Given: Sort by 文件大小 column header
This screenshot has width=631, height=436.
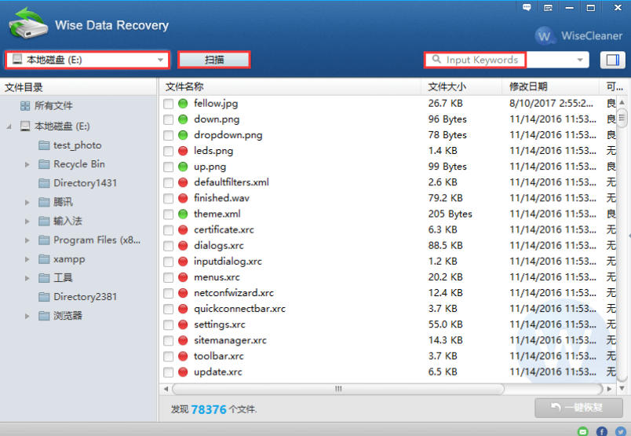Looking at the screenshot, I should (447, 86).
